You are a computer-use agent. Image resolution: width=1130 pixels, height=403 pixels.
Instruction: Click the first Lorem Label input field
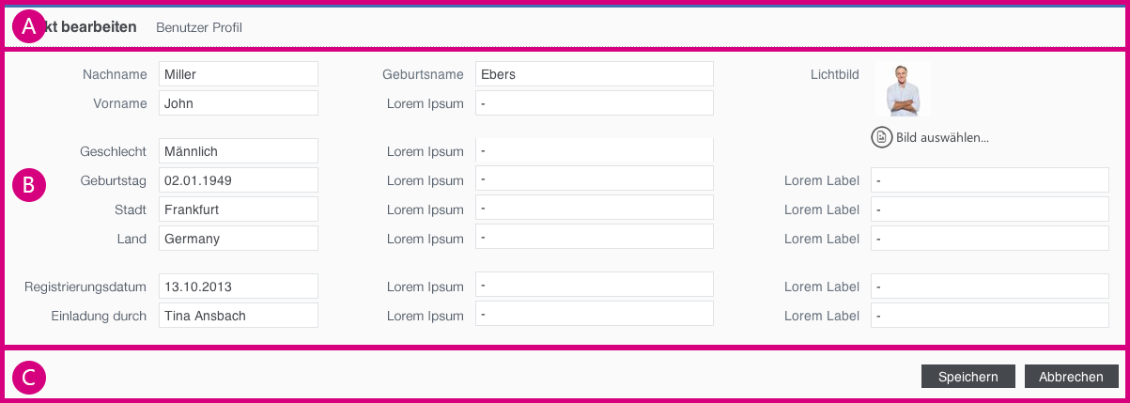point(989,180)
